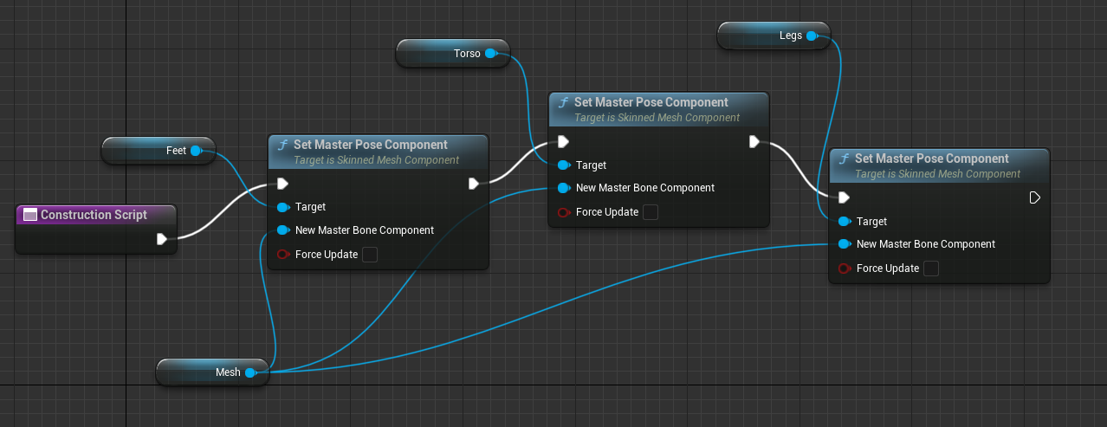Click New Master Bone Component pin on Torso-connected node
Screen dimensions: 1107x427
pyautogui.click(x=563, y=188)
